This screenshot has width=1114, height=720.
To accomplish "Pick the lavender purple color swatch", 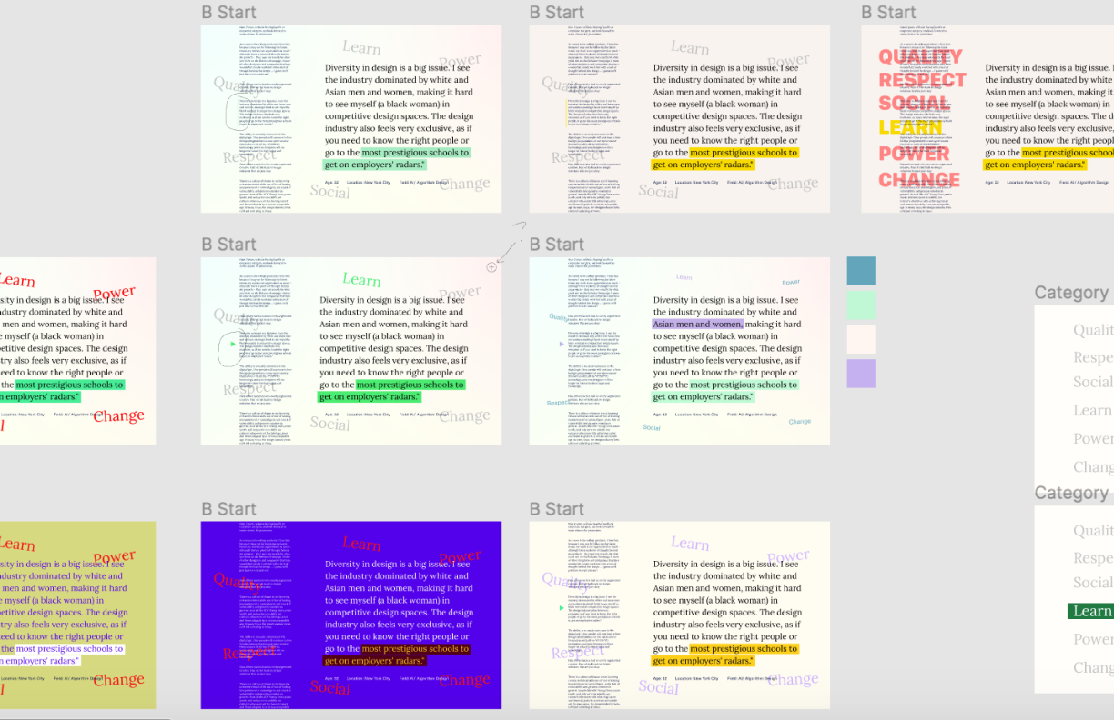I will click(861, 374).
